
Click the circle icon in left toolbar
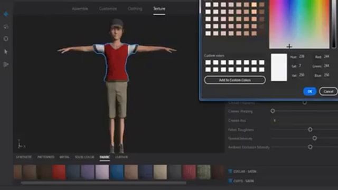(x=6, y=39)
